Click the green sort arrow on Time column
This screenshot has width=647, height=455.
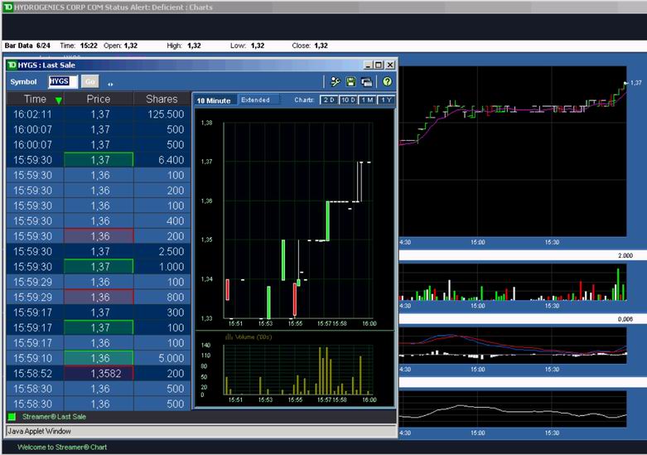[x=59, y=100]
